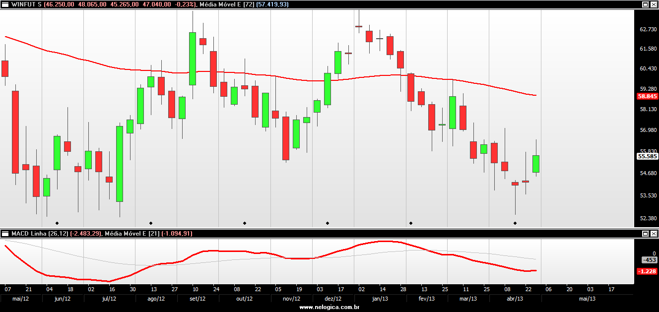Click the 48.065,00 high price value
The image size is (659, 312).
[x=91, y=4]
